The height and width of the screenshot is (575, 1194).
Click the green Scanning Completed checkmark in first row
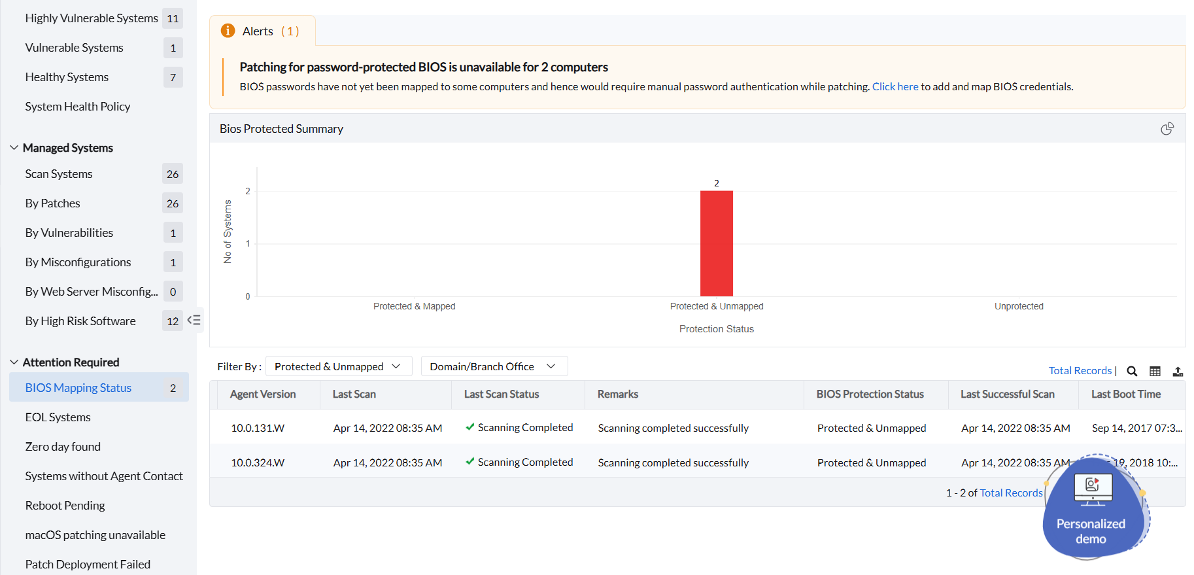469,427
